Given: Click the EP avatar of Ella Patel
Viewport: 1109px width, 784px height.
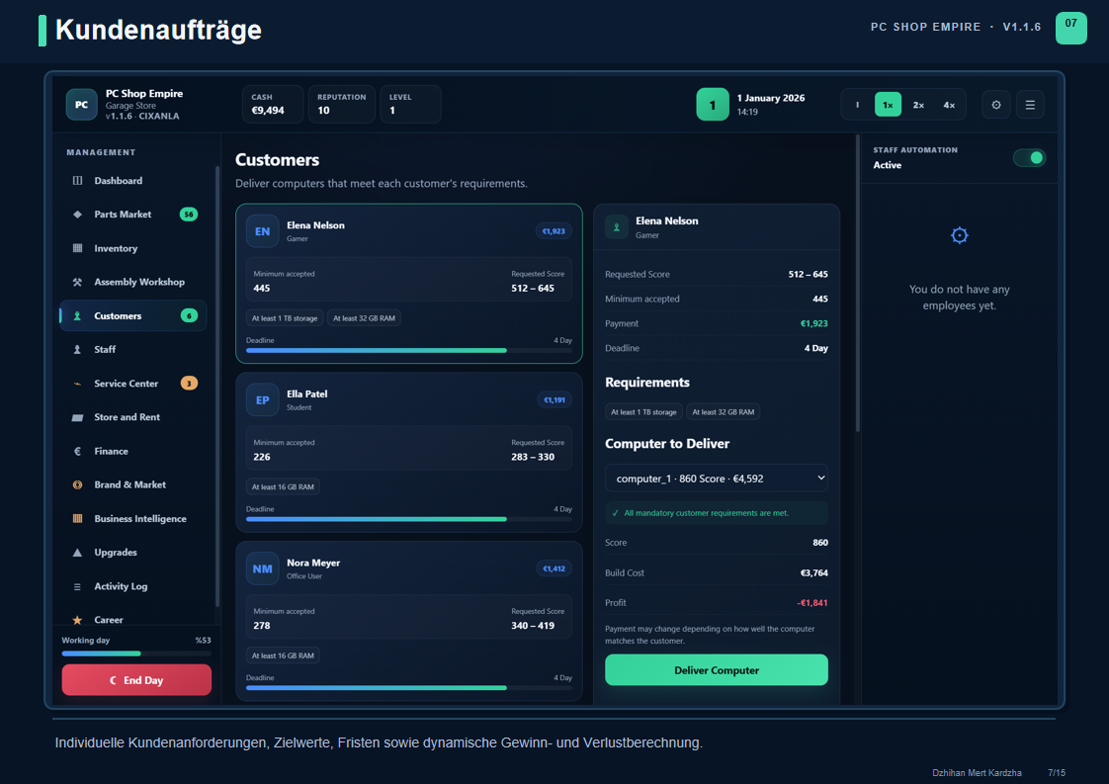Looking at the screenshot, I should coord(262,399).
